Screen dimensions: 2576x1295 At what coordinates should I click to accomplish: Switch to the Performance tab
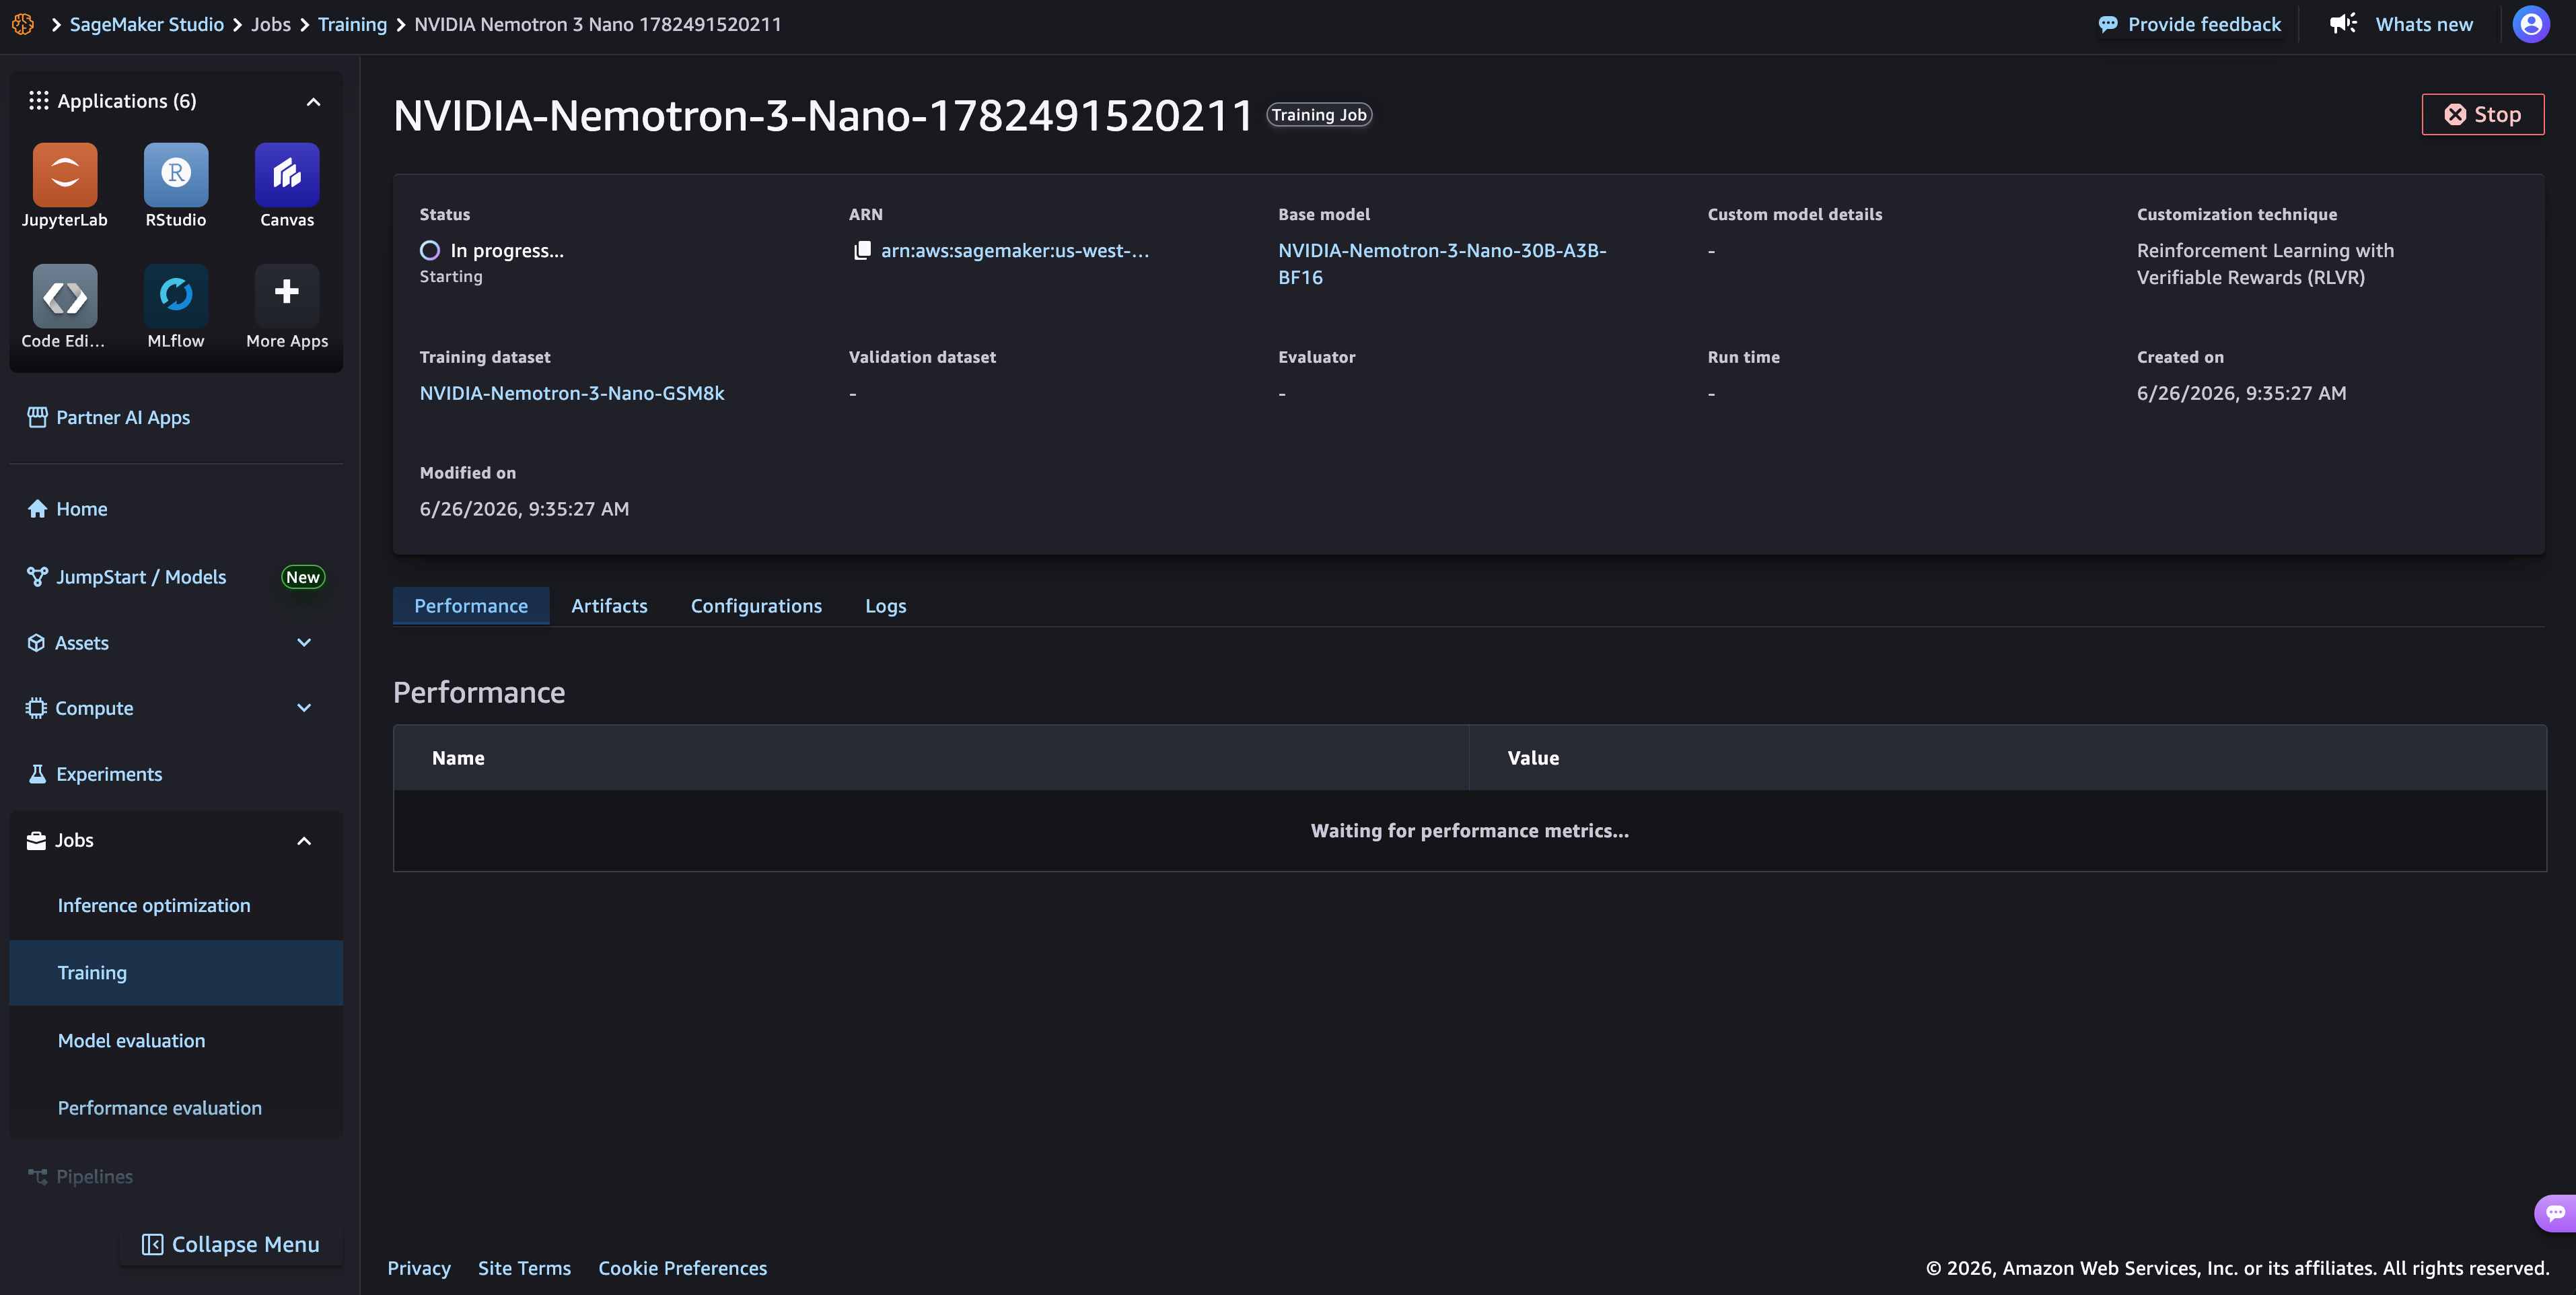(471, 606)
